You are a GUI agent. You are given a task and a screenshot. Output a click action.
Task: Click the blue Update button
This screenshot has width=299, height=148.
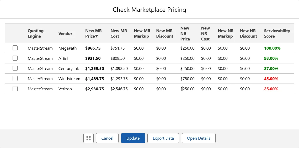(x=133, y=138)
